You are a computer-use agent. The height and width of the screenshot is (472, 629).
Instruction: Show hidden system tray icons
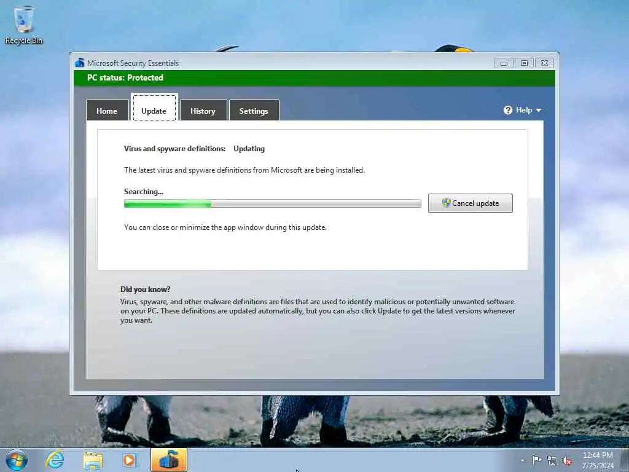[522, 460]
